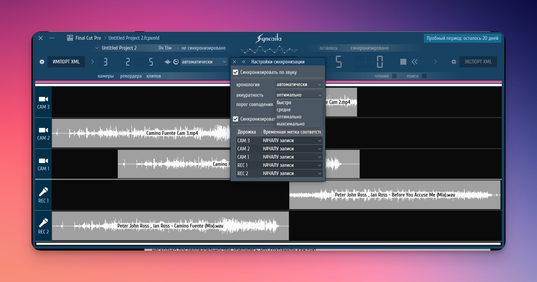
Task: Click the clock chronology icon in toolbar
Action: [176, 62]
